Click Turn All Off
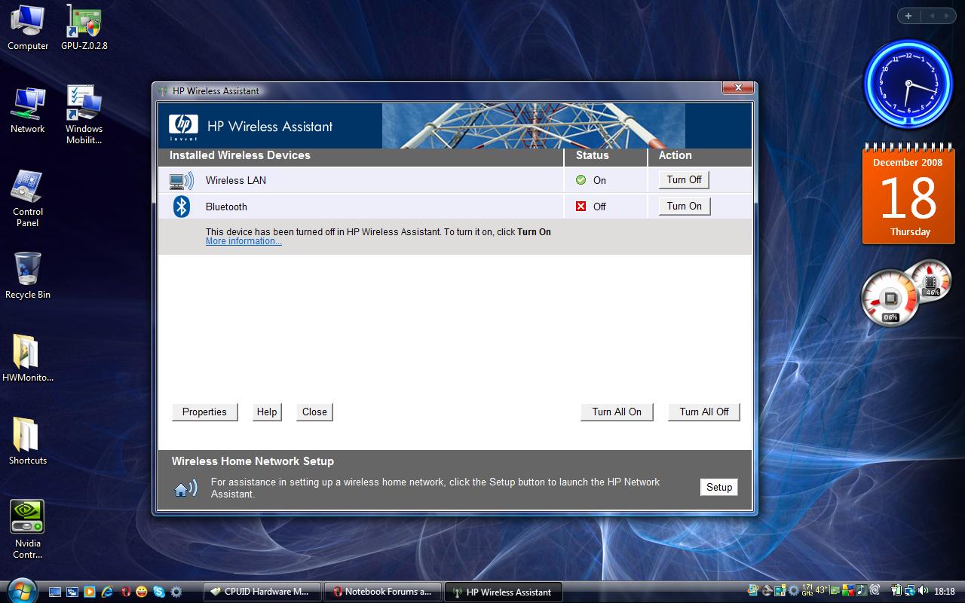This screenshot has width=965, height=603. (704, 412)
